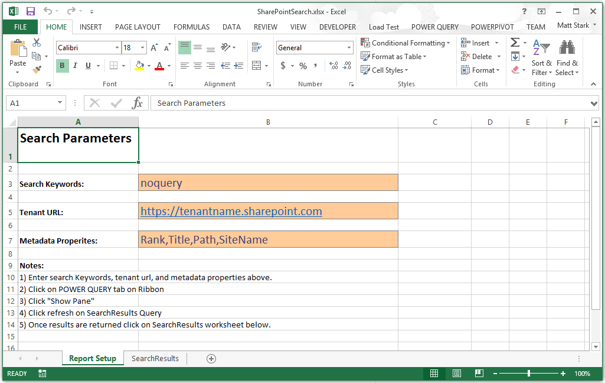Image resolution: width=605 pixels, height=383 pixels.
Task: Open the FILE tab
Action: [20, 27]
